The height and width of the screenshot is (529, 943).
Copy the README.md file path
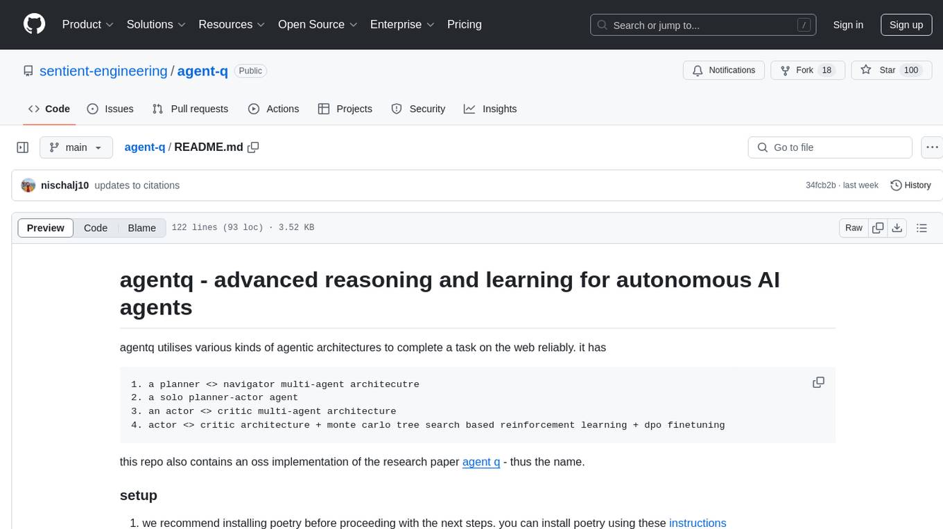coord(253,147)
